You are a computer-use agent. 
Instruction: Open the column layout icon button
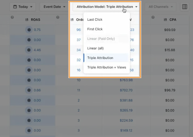pos(184,7)
